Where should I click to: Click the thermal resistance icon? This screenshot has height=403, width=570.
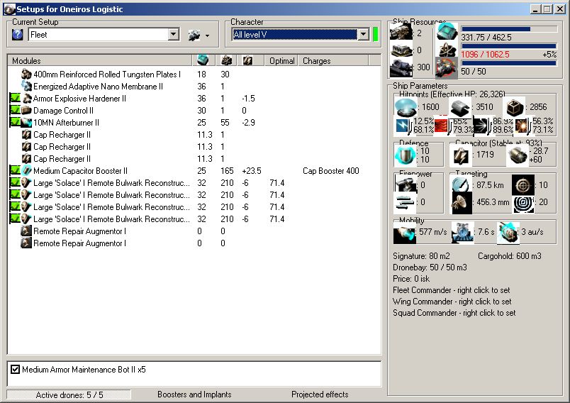pyautogui.click(x=442, y=126)
